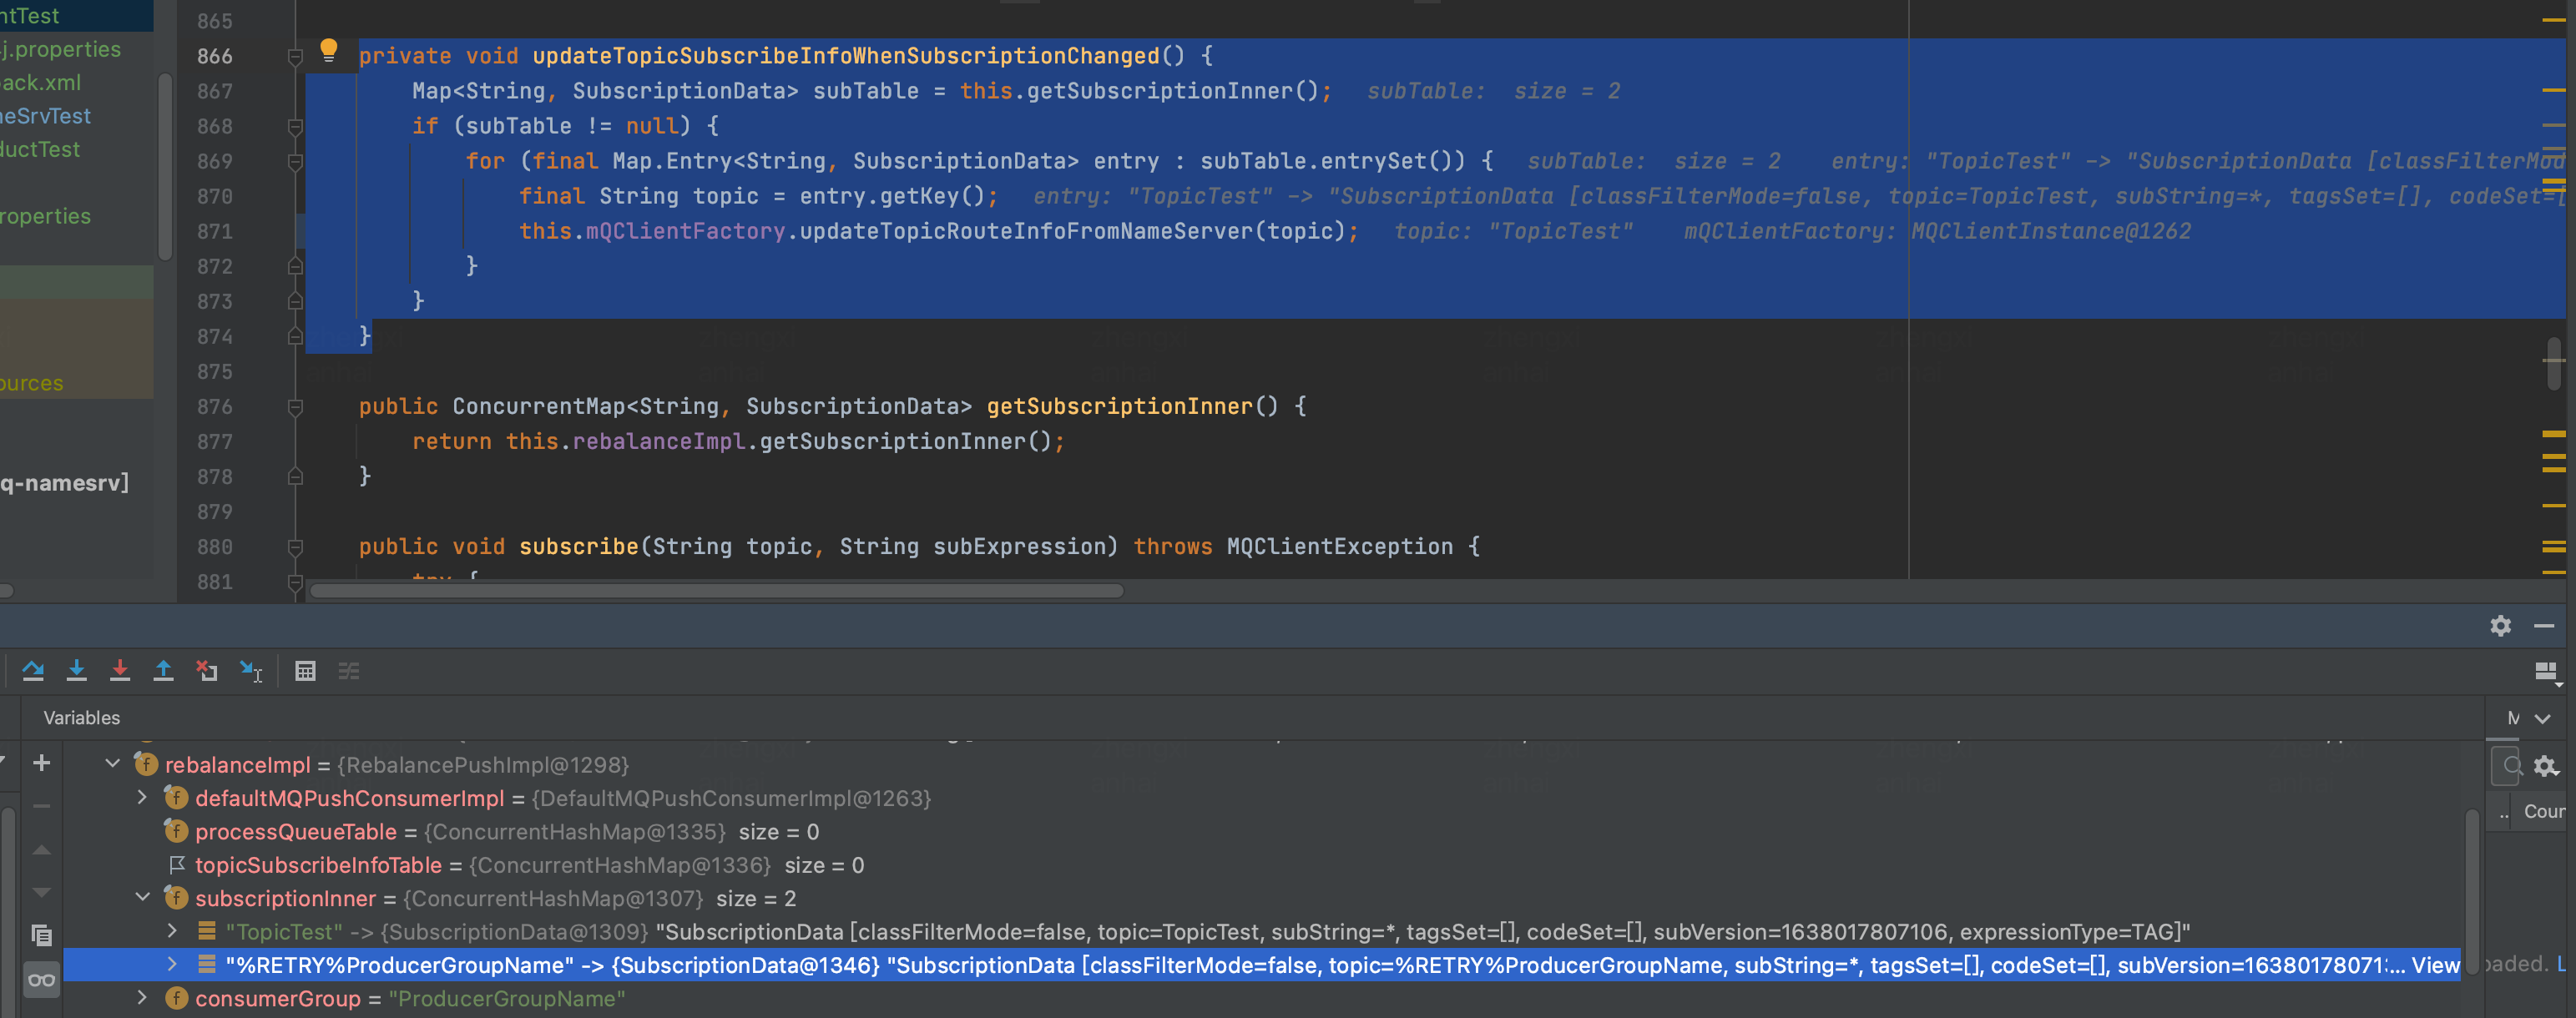Viewport: 2576px width, 1018px height.
Task: Toggle the fold marker on line 869
Action: (295, 162)
